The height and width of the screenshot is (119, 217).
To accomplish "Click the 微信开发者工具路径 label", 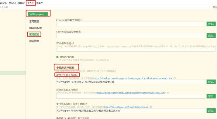I will point(67,75).
